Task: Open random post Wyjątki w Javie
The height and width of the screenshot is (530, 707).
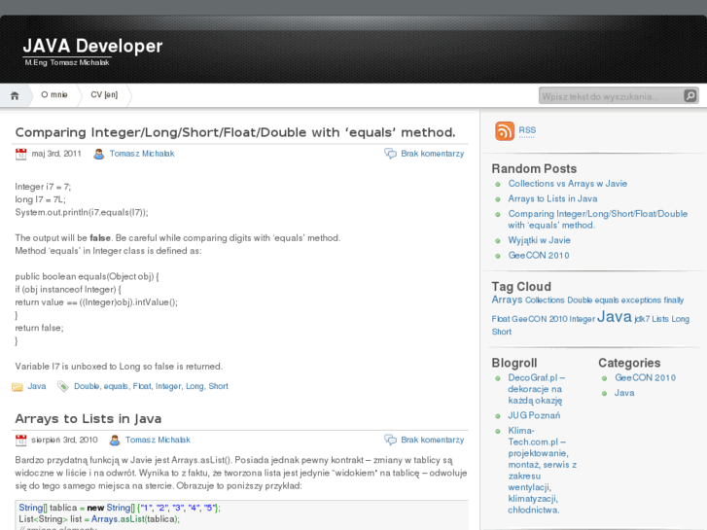Action: coord(540,240)
